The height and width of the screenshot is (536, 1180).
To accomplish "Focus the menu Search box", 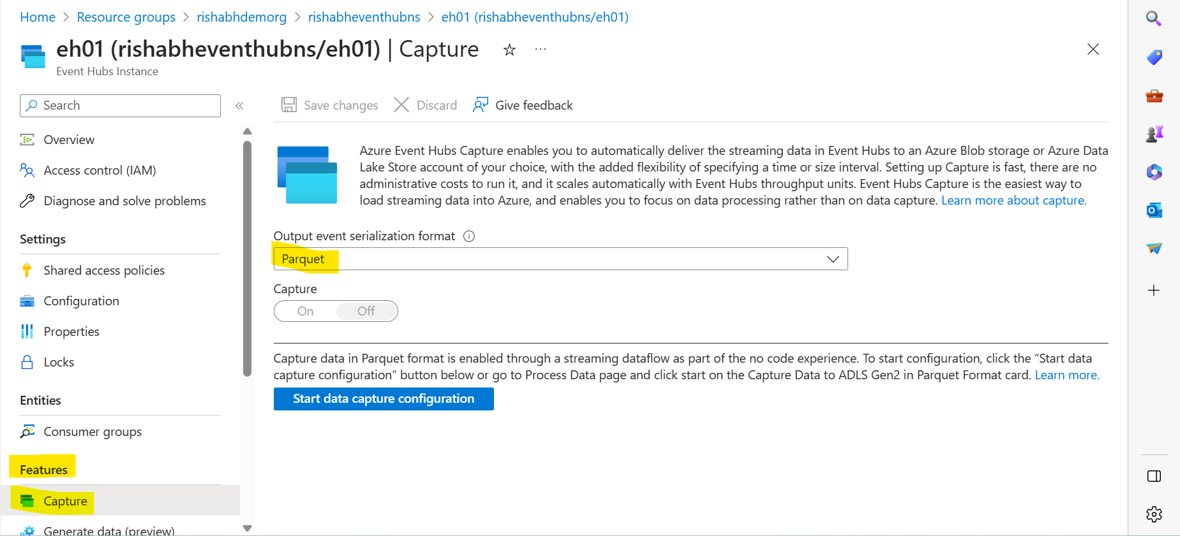I will (120, 106).
